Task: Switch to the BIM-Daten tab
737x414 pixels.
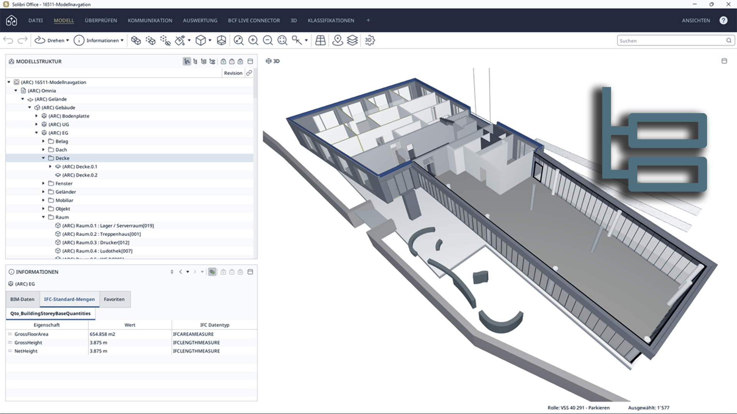Action: [22, 299]
